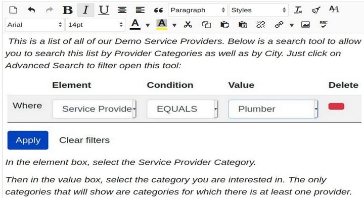The height and width of the screenshot is (198, 364).
Task: Click the blue Apply button
Action: 28,140
